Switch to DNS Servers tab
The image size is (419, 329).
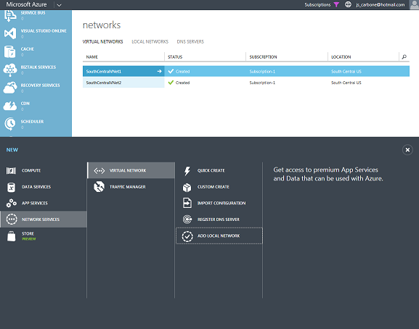pyautogui.click(x=190, y=41)
